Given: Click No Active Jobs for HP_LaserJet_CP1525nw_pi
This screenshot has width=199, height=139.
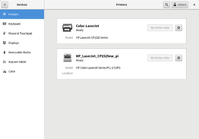Looking at the screenshot, I should [160, 58].
